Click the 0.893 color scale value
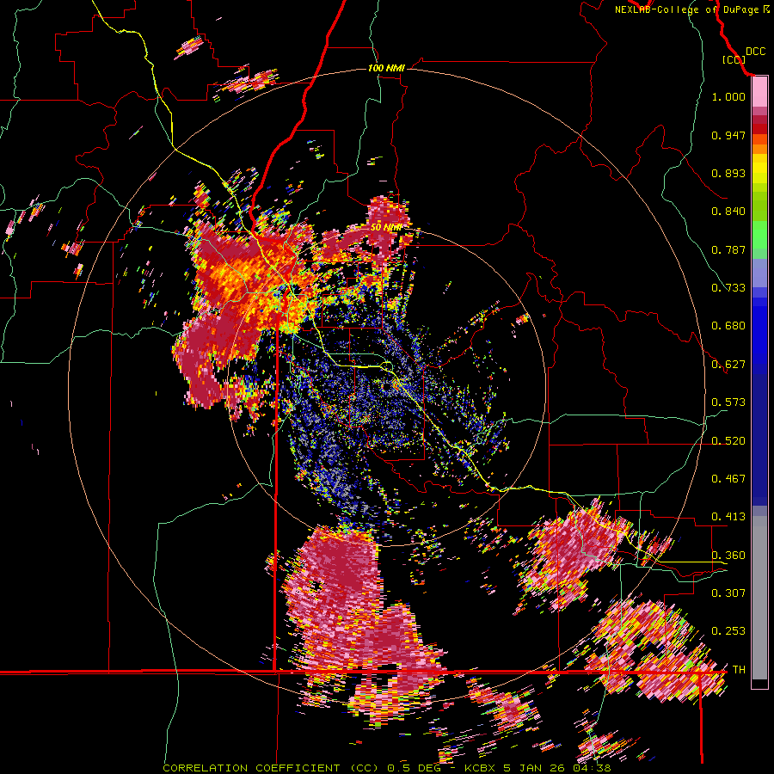Image resolution: width=774 pixels, height=774 pixels. click(728, 173)
